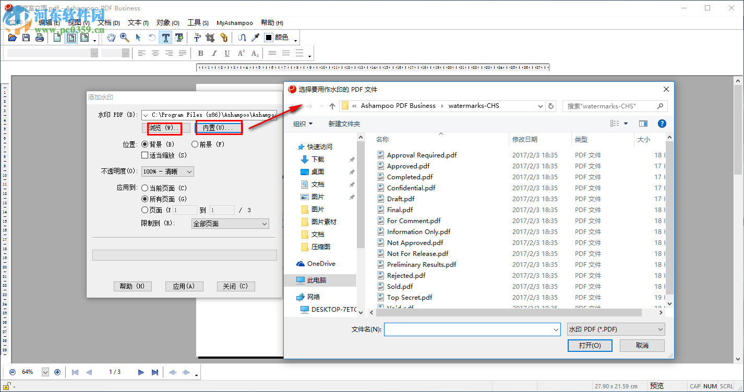This screenshot has height=392, width=744.
Task: Click 关闭 (C) button in watermark dialog
Action: 236,286
